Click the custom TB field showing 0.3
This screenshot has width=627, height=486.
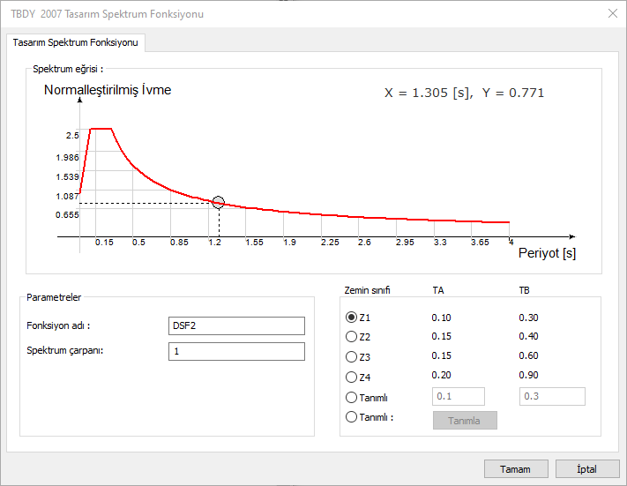click(x=552, y=396)
